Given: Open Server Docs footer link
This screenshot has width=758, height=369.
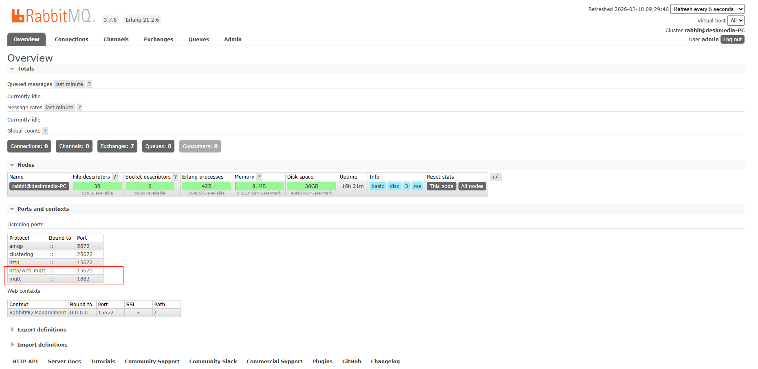Looking at the screenshot, I should coord(64,362).
